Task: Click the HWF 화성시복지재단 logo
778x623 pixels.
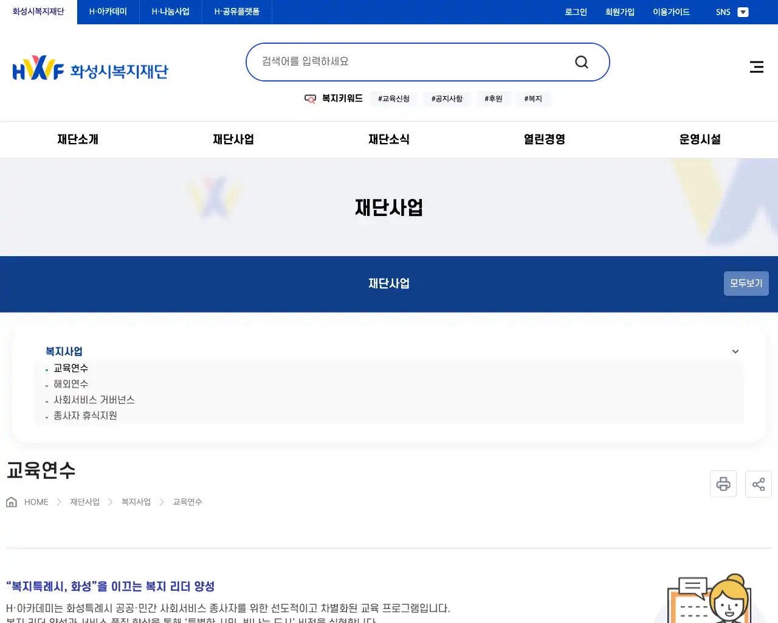Action: click(91, 68)
